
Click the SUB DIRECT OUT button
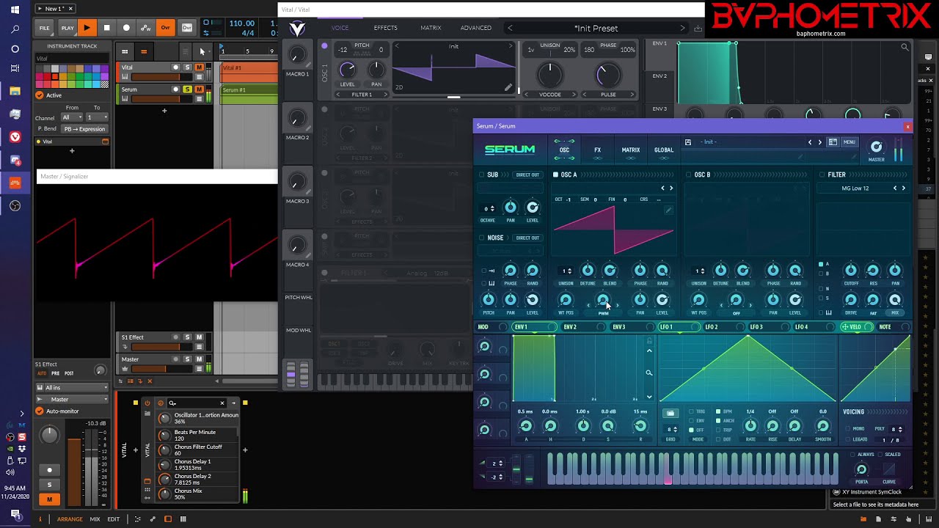(x=527, y=175)
